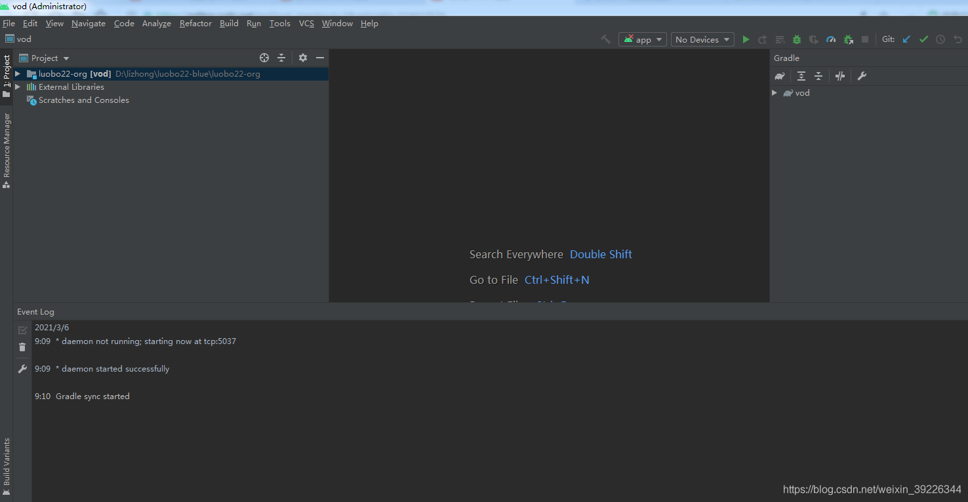
Task: Open the Edit menu
Action: coord(30,24)
